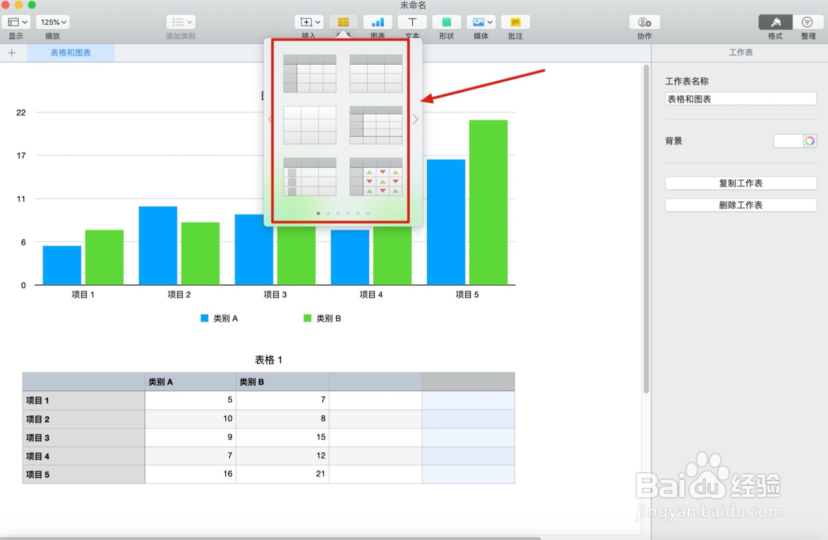Click the background color well
828x540 pixels.
788,141
